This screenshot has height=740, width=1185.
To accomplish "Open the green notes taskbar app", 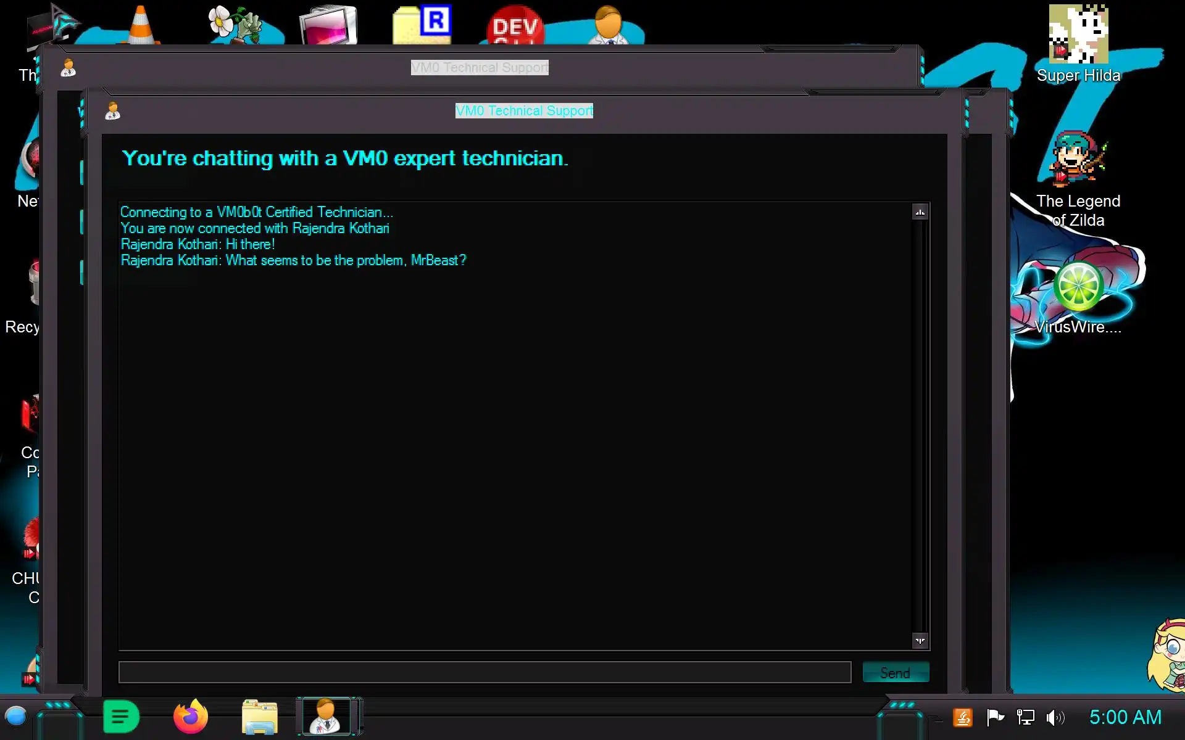I will point(120,717).
